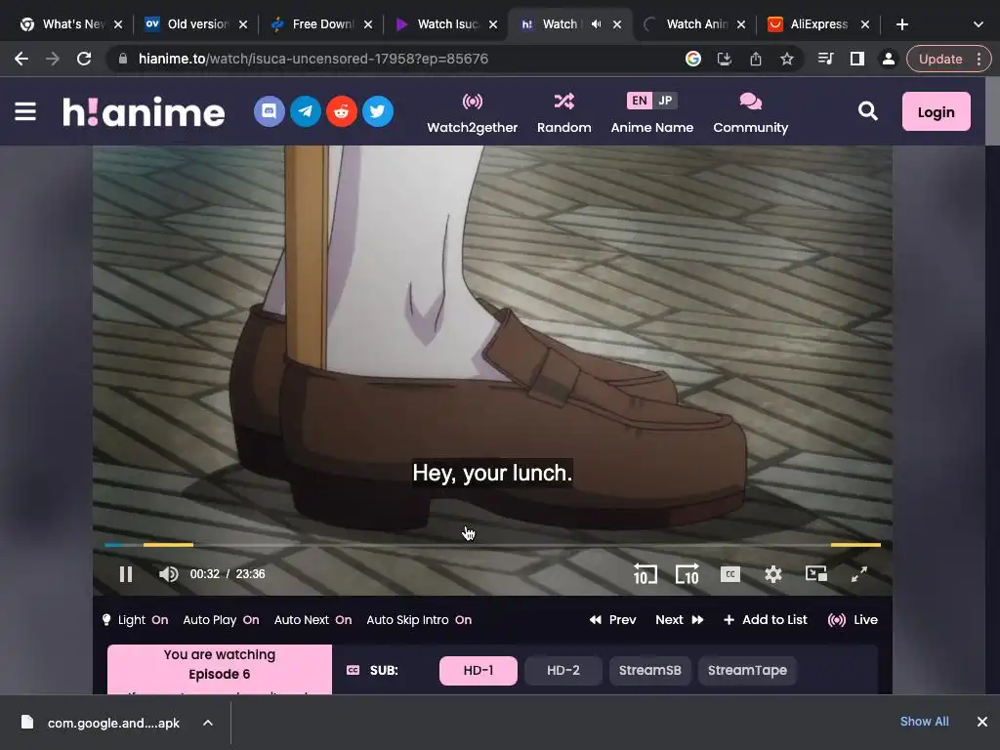Reload the current page
Viewport: 1000px width, 750px height.
click(84, 59)
